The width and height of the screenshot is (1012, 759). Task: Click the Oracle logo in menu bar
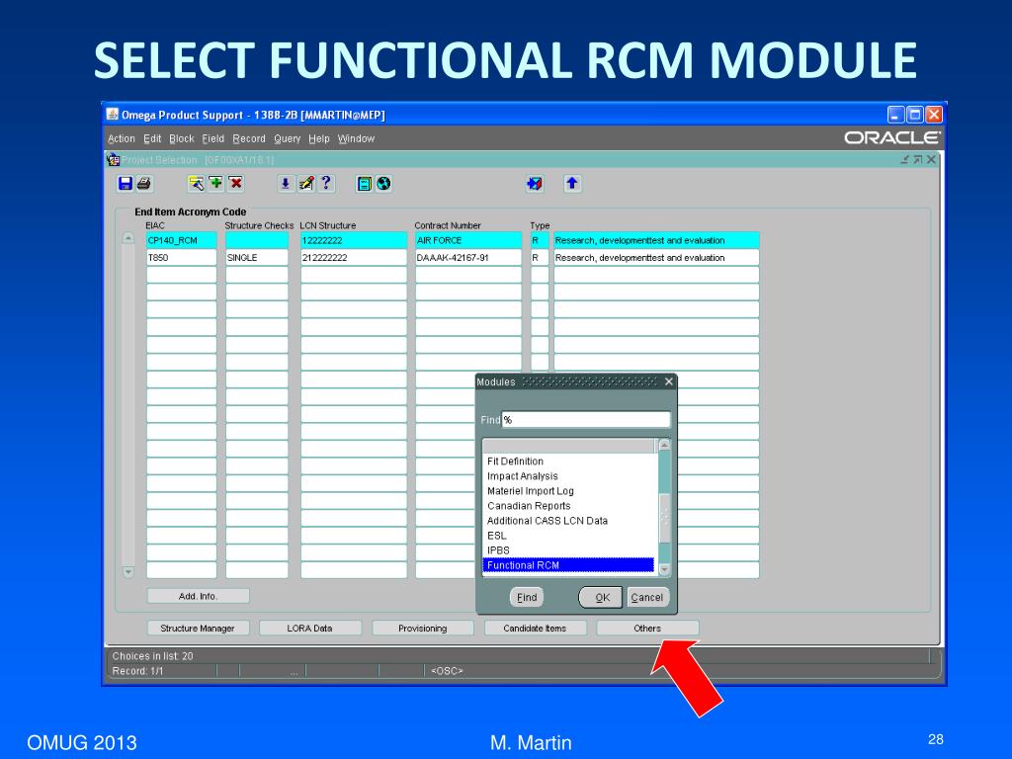point(892,138)
